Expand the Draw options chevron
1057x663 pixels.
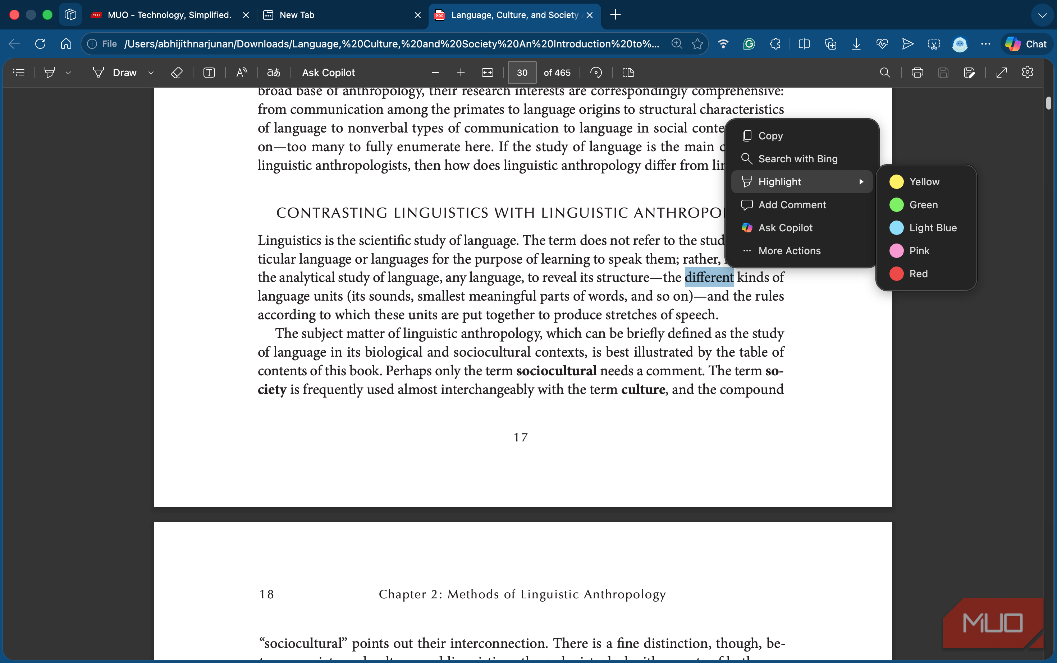coord(151,73)
